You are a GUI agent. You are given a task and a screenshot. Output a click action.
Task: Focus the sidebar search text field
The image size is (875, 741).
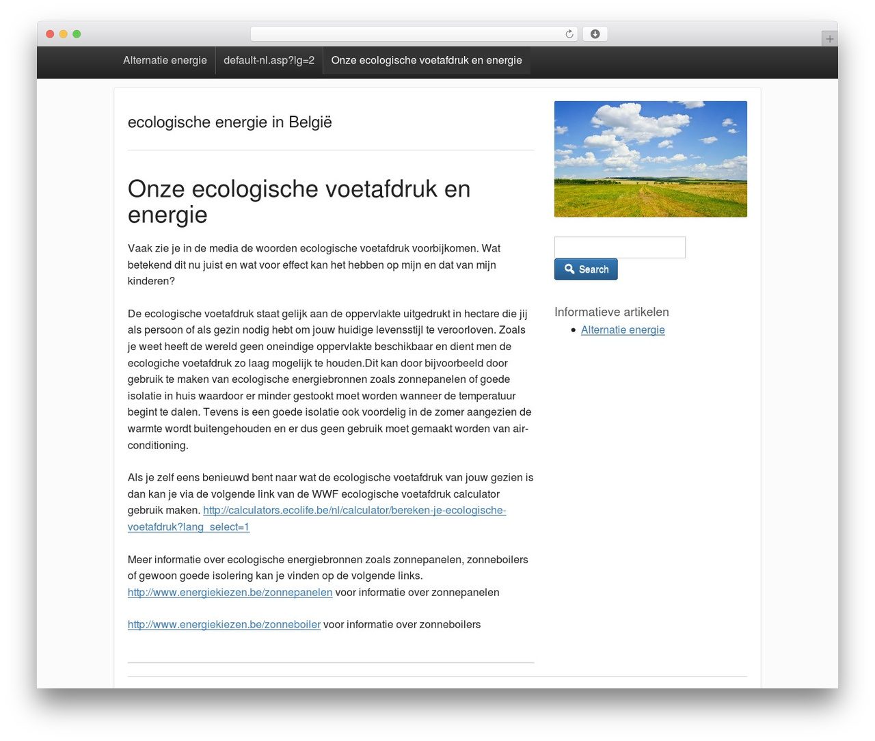pos(620,247)
